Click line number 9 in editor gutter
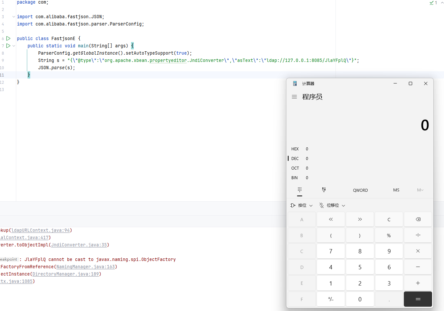 (3, 60)
